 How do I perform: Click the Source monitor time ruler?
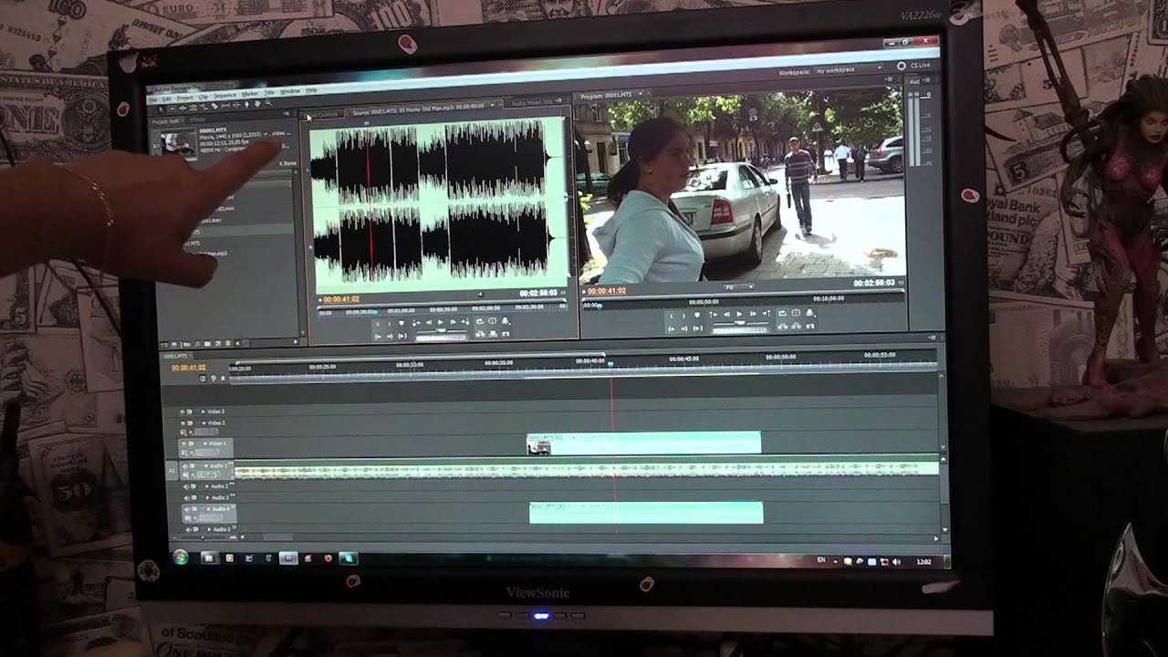[443, 311]
